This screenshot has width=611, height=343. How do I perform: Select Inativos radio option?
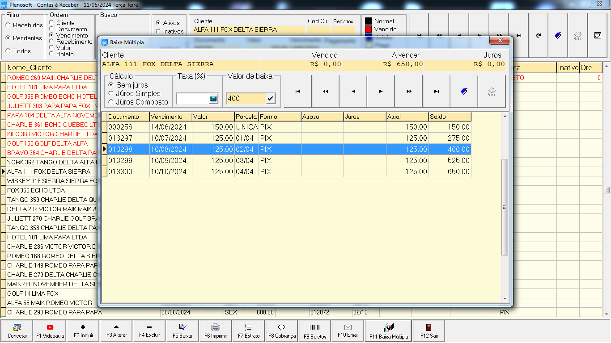170,31
